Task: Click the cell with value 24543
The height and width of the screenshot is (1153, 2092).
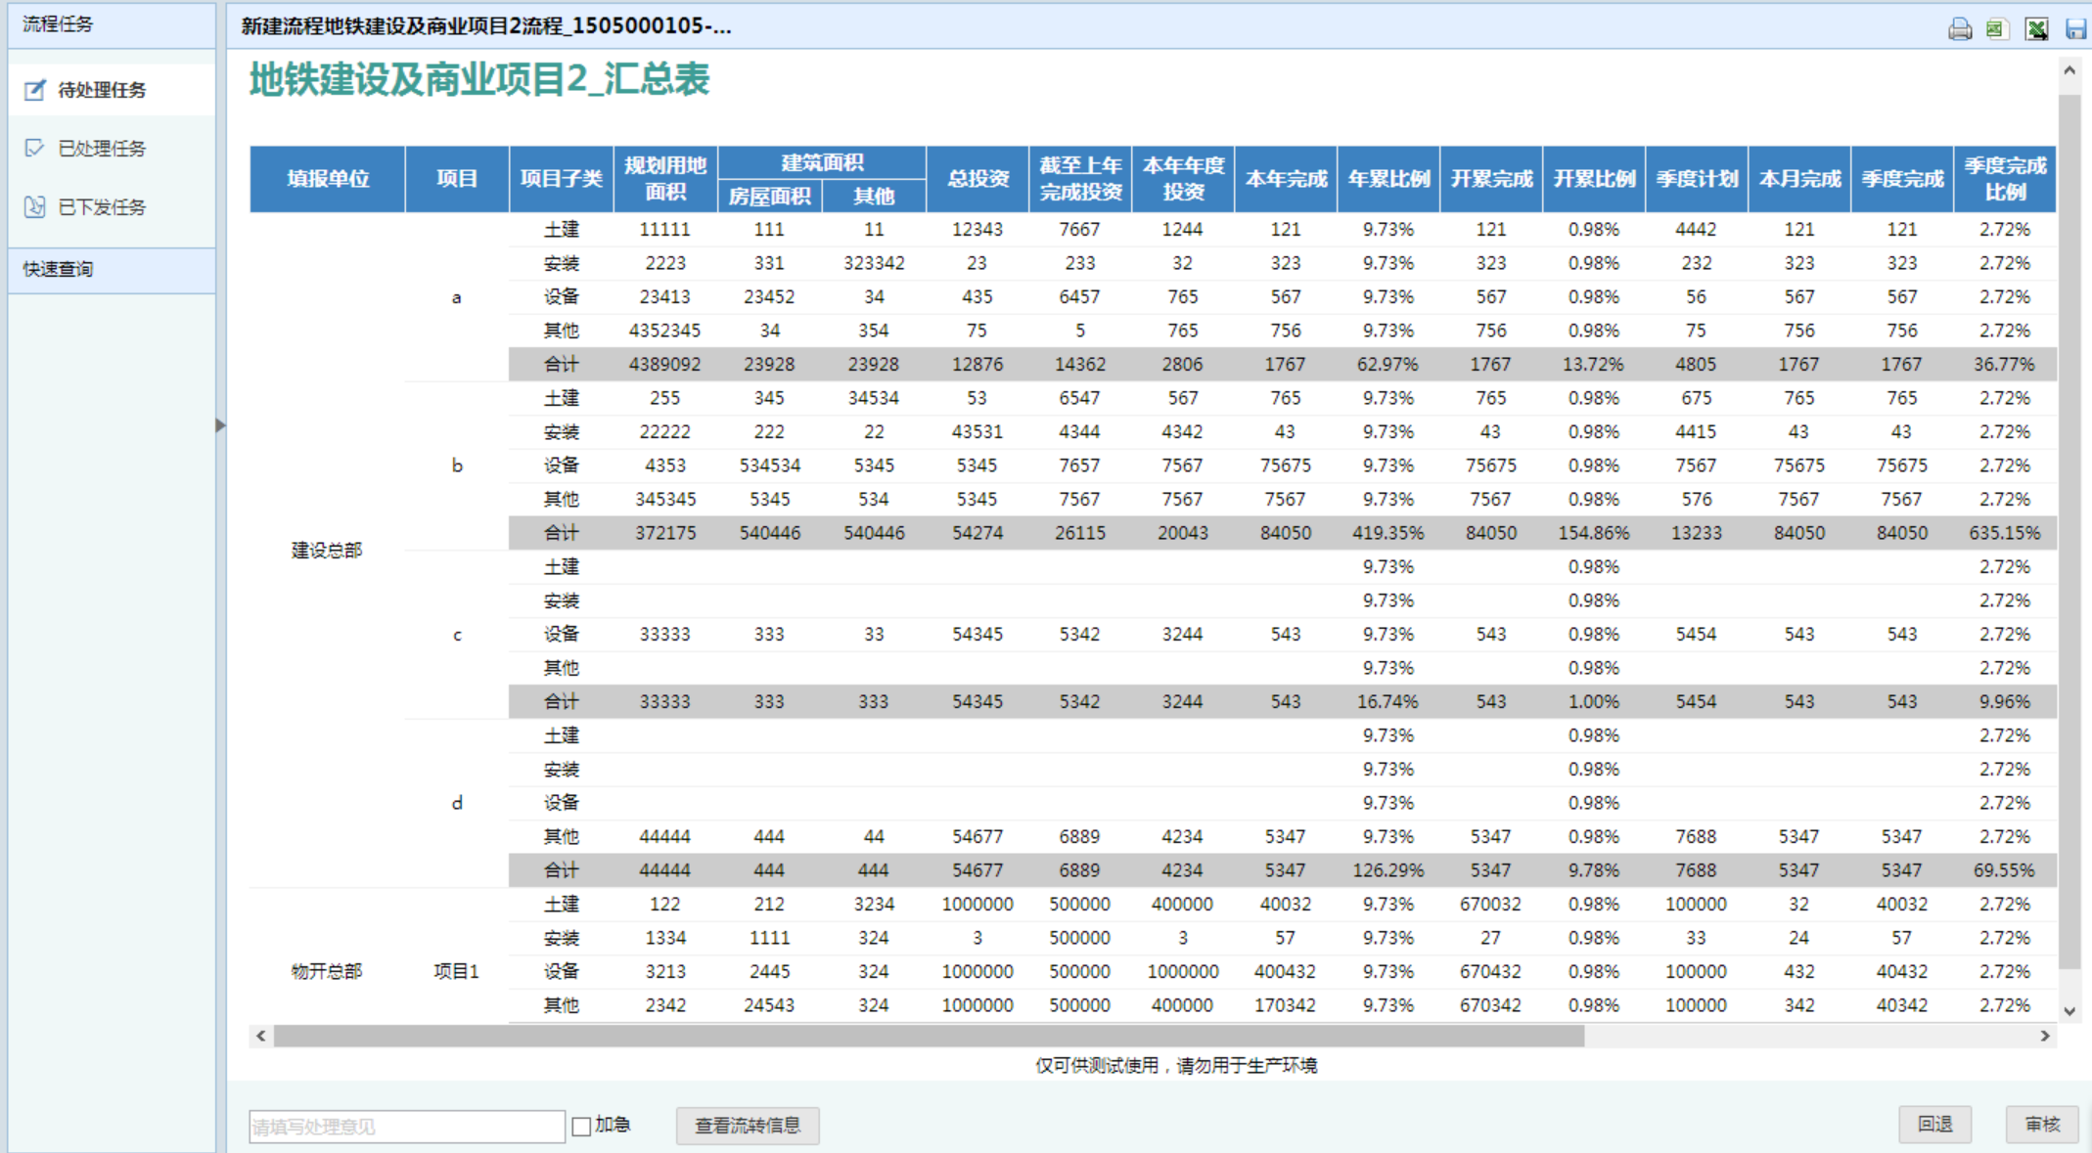Action: point(770,1005)
